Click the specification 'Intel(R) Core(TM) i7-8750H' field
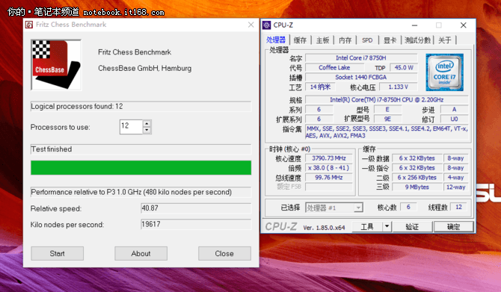Image resolution: width=501 pixels, height=292 pixels. click(387, 99)
